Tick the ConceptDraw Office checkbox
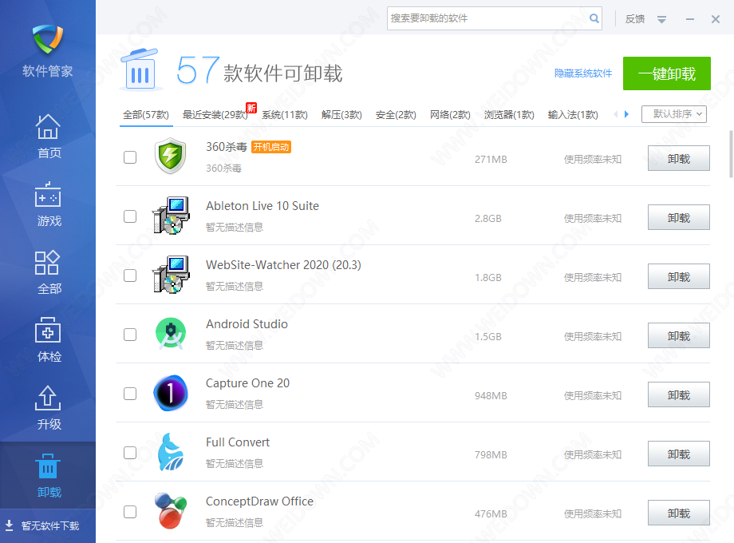The width and height of the screenshot is (734, 543). pos(130,512)
